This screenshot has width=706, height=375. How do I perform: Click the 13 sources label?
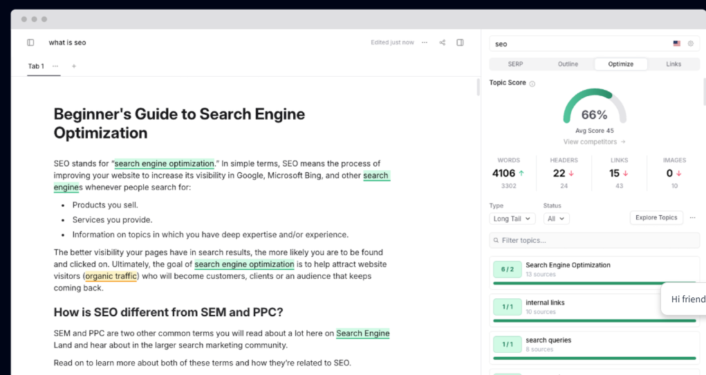pyautogui.click(x=541, y=275)
